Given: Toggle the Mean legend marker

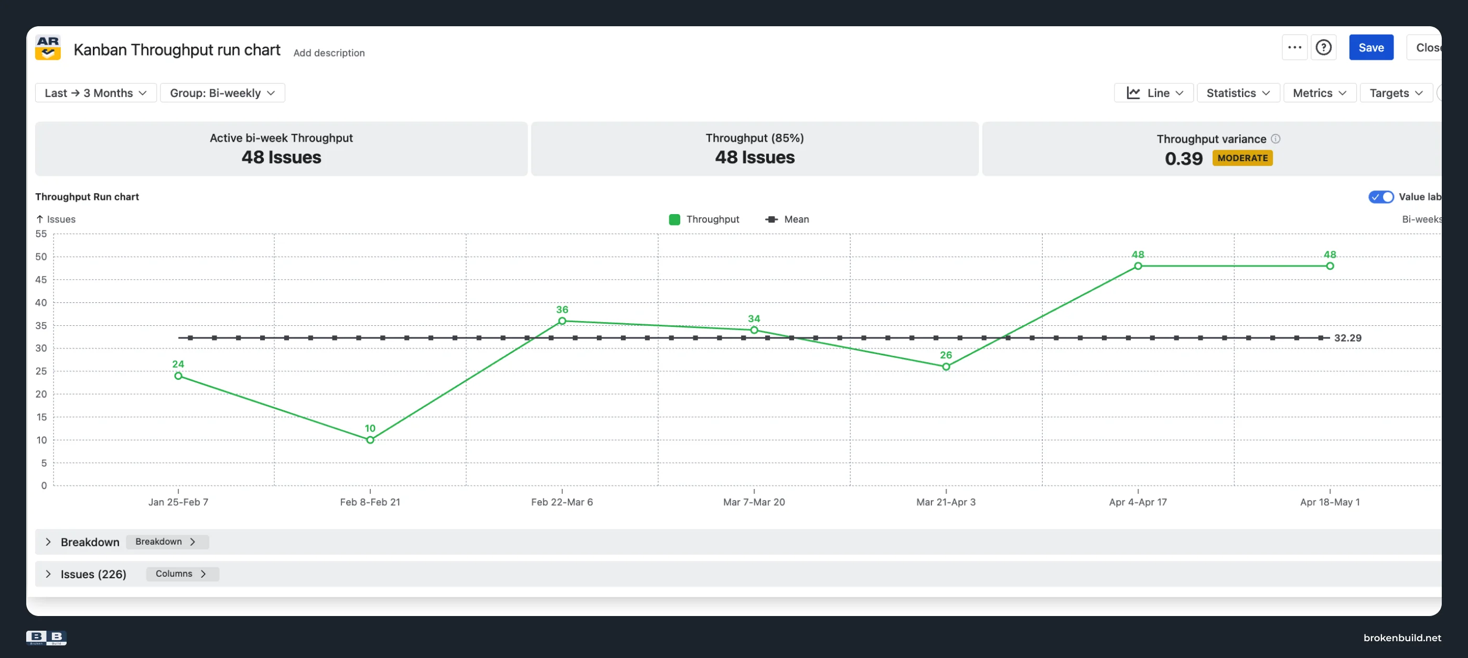Looking at the screenshot, I should pos(771,219).
